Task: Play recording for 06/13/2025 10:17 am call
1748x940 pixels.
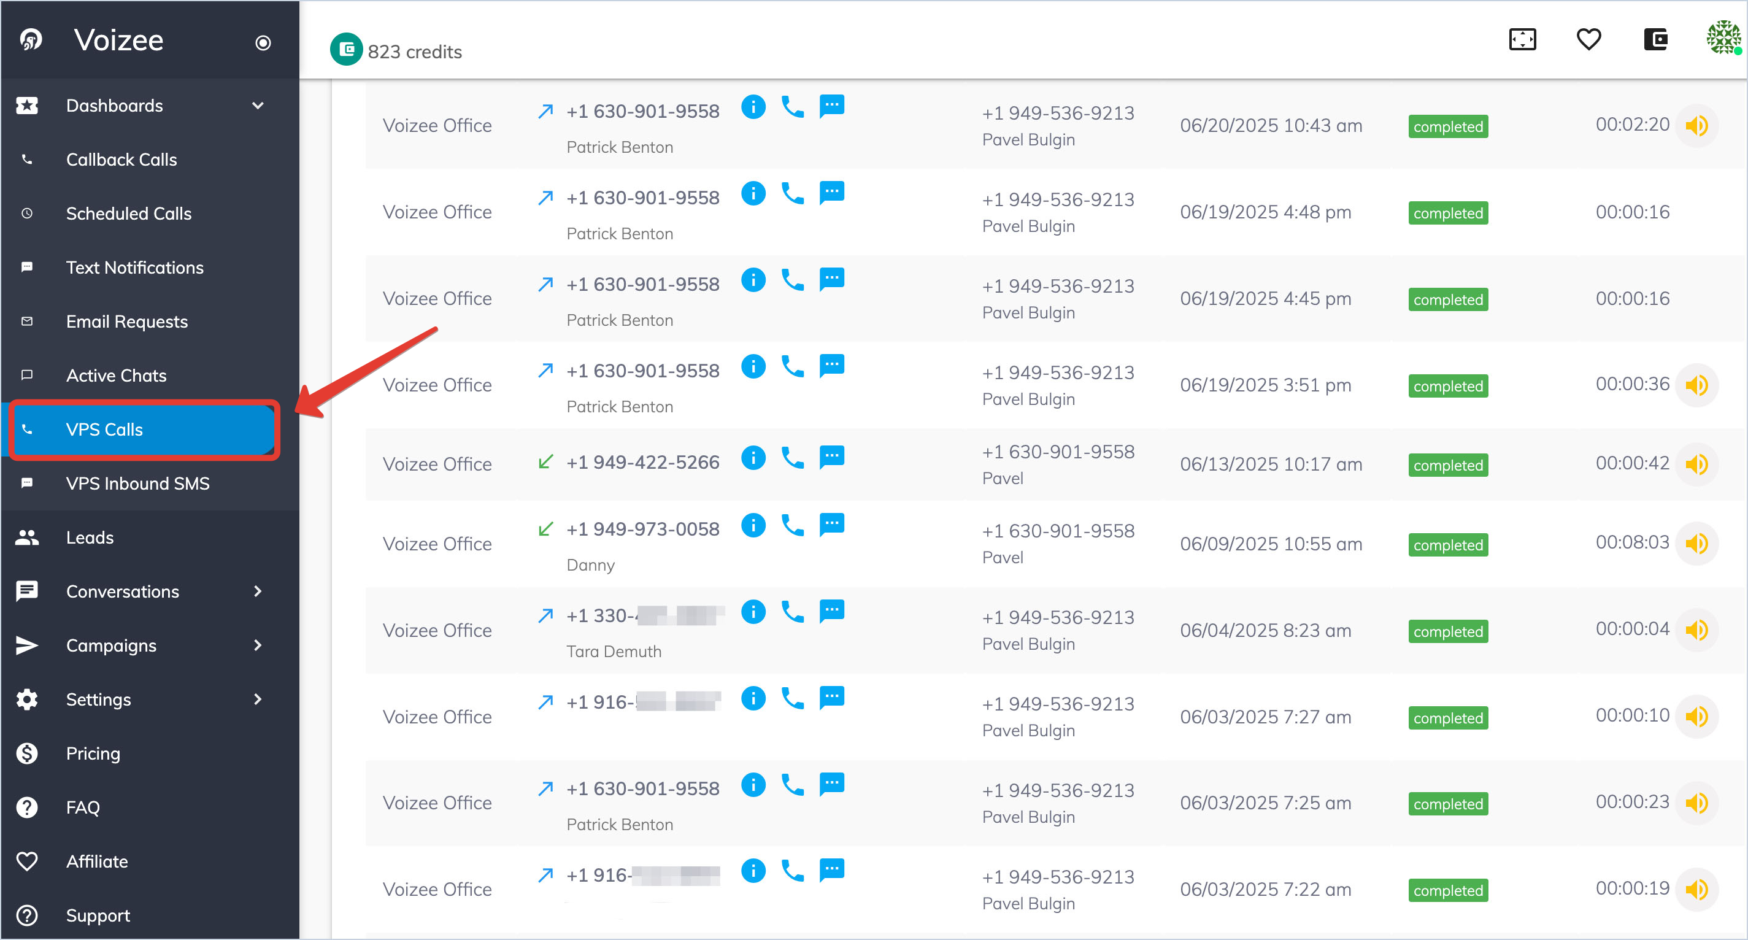Action: (1696, 464)
